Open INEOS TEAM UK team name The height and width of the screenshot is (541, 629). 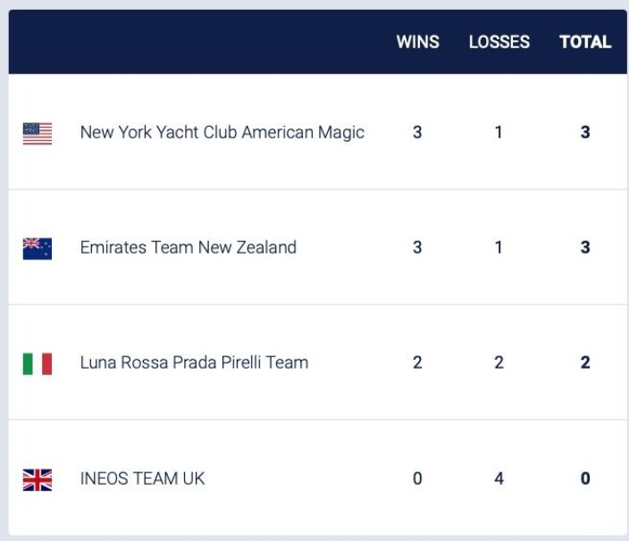(x=142, y=479)
